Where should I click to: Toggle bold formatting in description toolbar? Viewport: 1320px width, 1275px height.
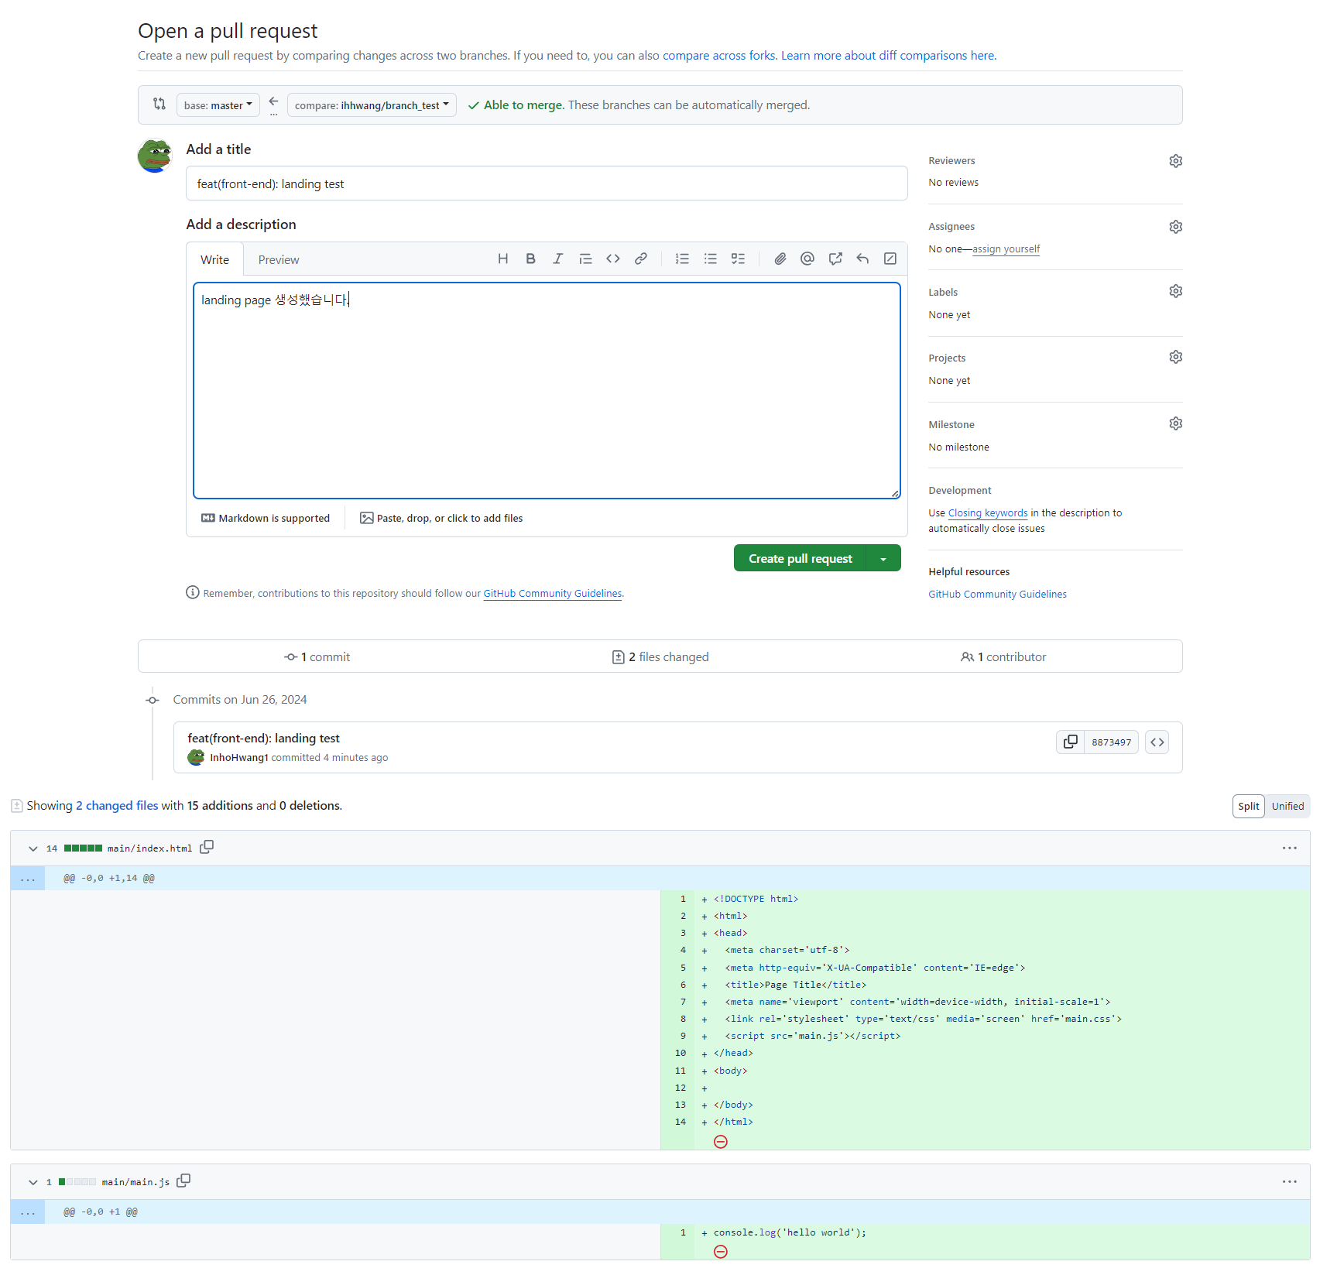[530, 259]
